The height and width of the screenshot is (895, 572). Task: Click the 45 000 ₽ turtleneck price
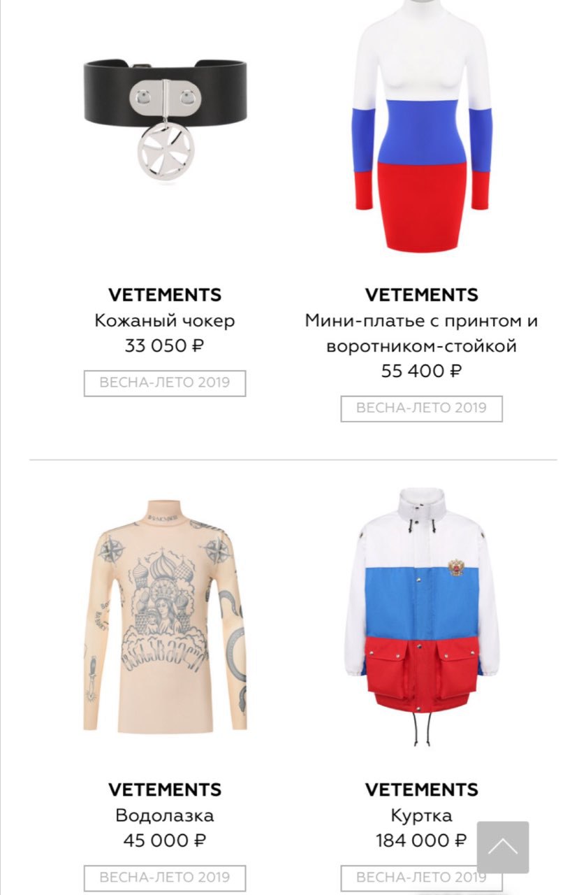[x=165, y=840]
